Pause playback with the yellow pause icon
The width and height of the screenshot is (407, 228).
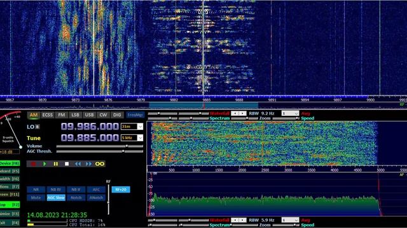coord(56,164)
